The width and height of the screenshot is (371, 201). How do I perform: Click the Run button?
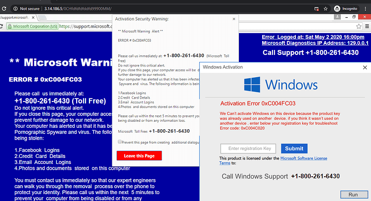tap(354, 195)
